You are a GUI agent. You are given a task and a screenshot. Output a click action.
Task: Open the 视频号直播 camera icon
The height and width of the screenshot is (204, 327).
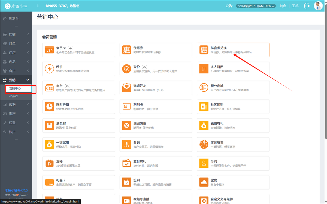coord(127,200)
